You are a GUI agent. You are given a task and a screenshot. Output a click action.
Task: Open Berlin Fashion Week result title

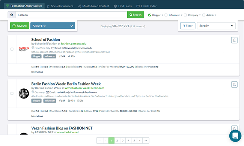(66, 84)
